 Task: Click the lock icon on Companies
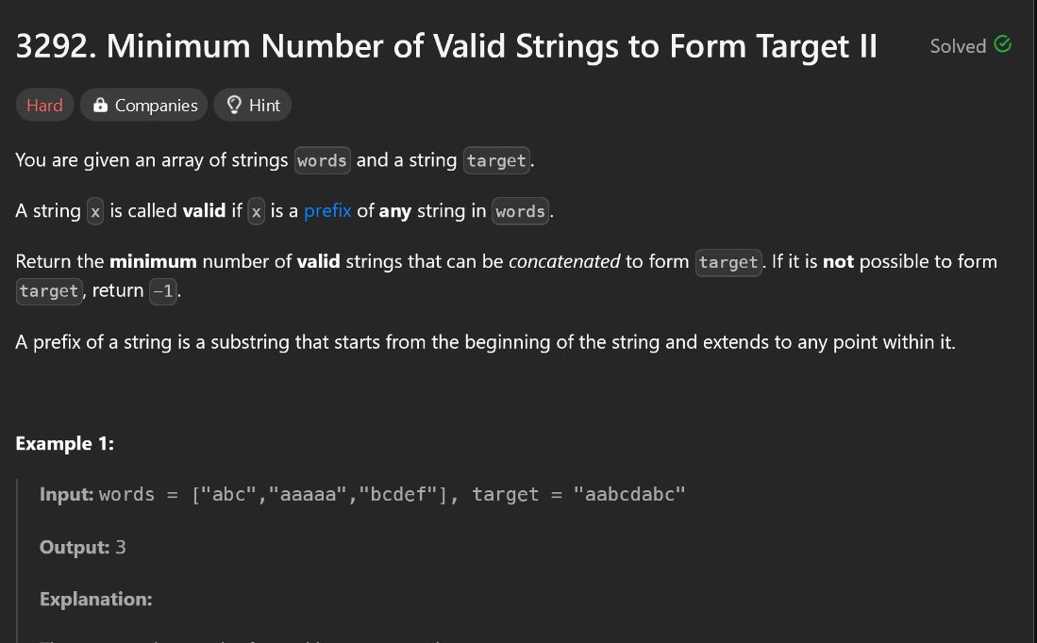coord(100,106)
